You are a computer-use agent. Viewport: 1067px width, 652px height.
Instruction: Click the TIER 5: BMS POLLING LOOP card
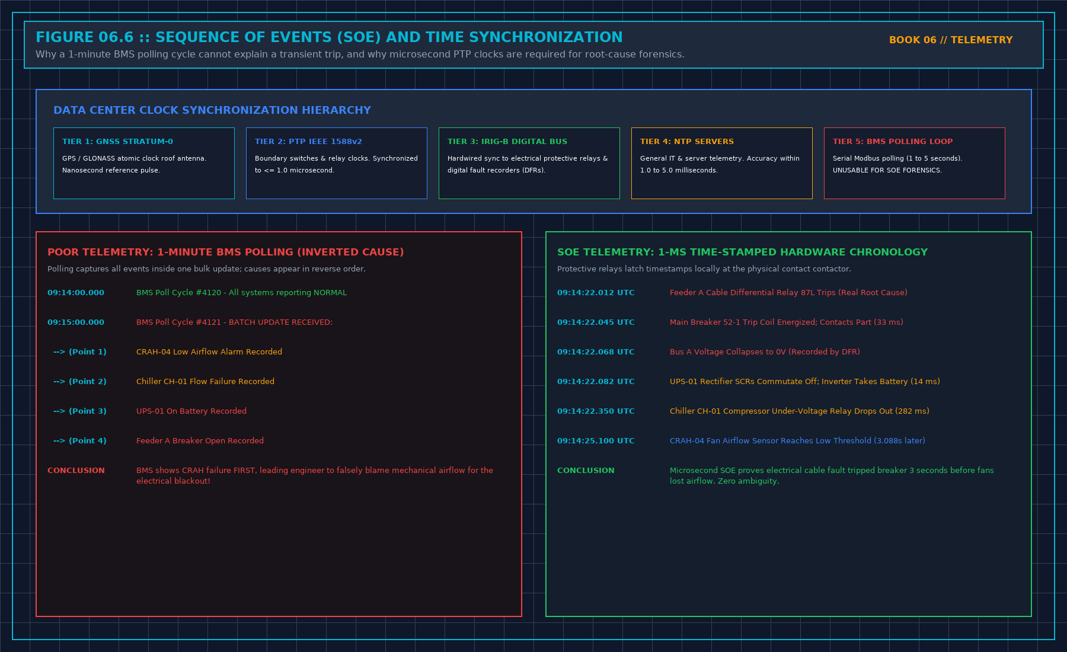(915, 163)
